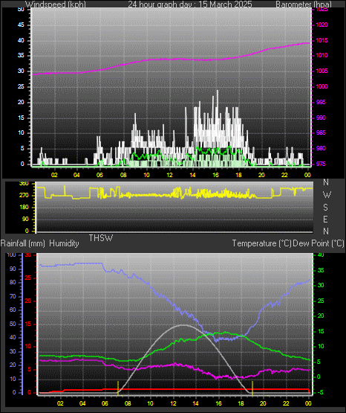Click the Humidity label
Viewport: 346px width, 413px height.
click(64, 243)
